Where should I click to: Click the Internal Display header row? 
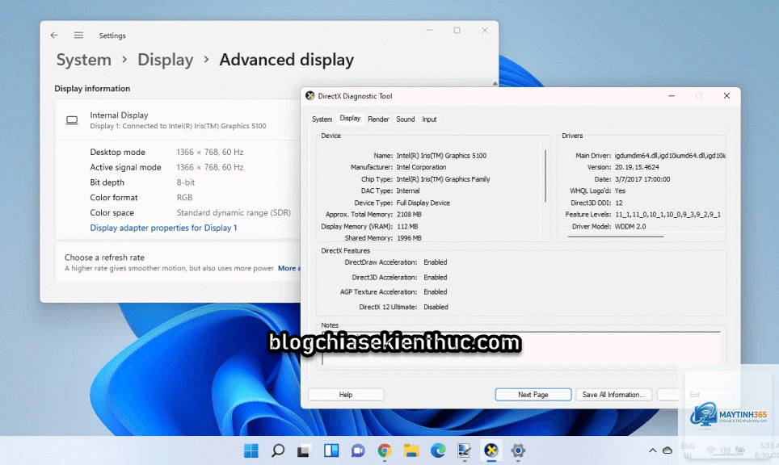point(178,120)
